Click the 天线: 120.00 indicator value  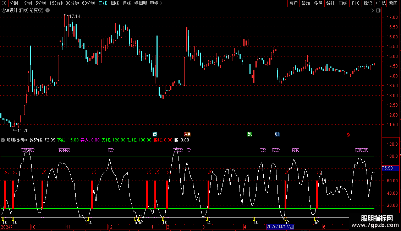coord(113,140)
